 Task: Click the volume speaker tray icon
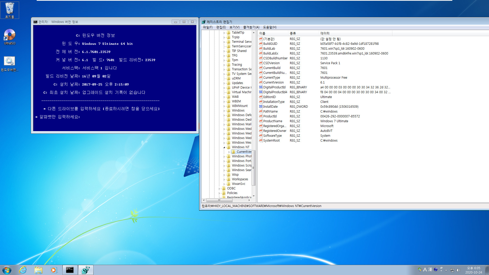[x=459, y=270]
